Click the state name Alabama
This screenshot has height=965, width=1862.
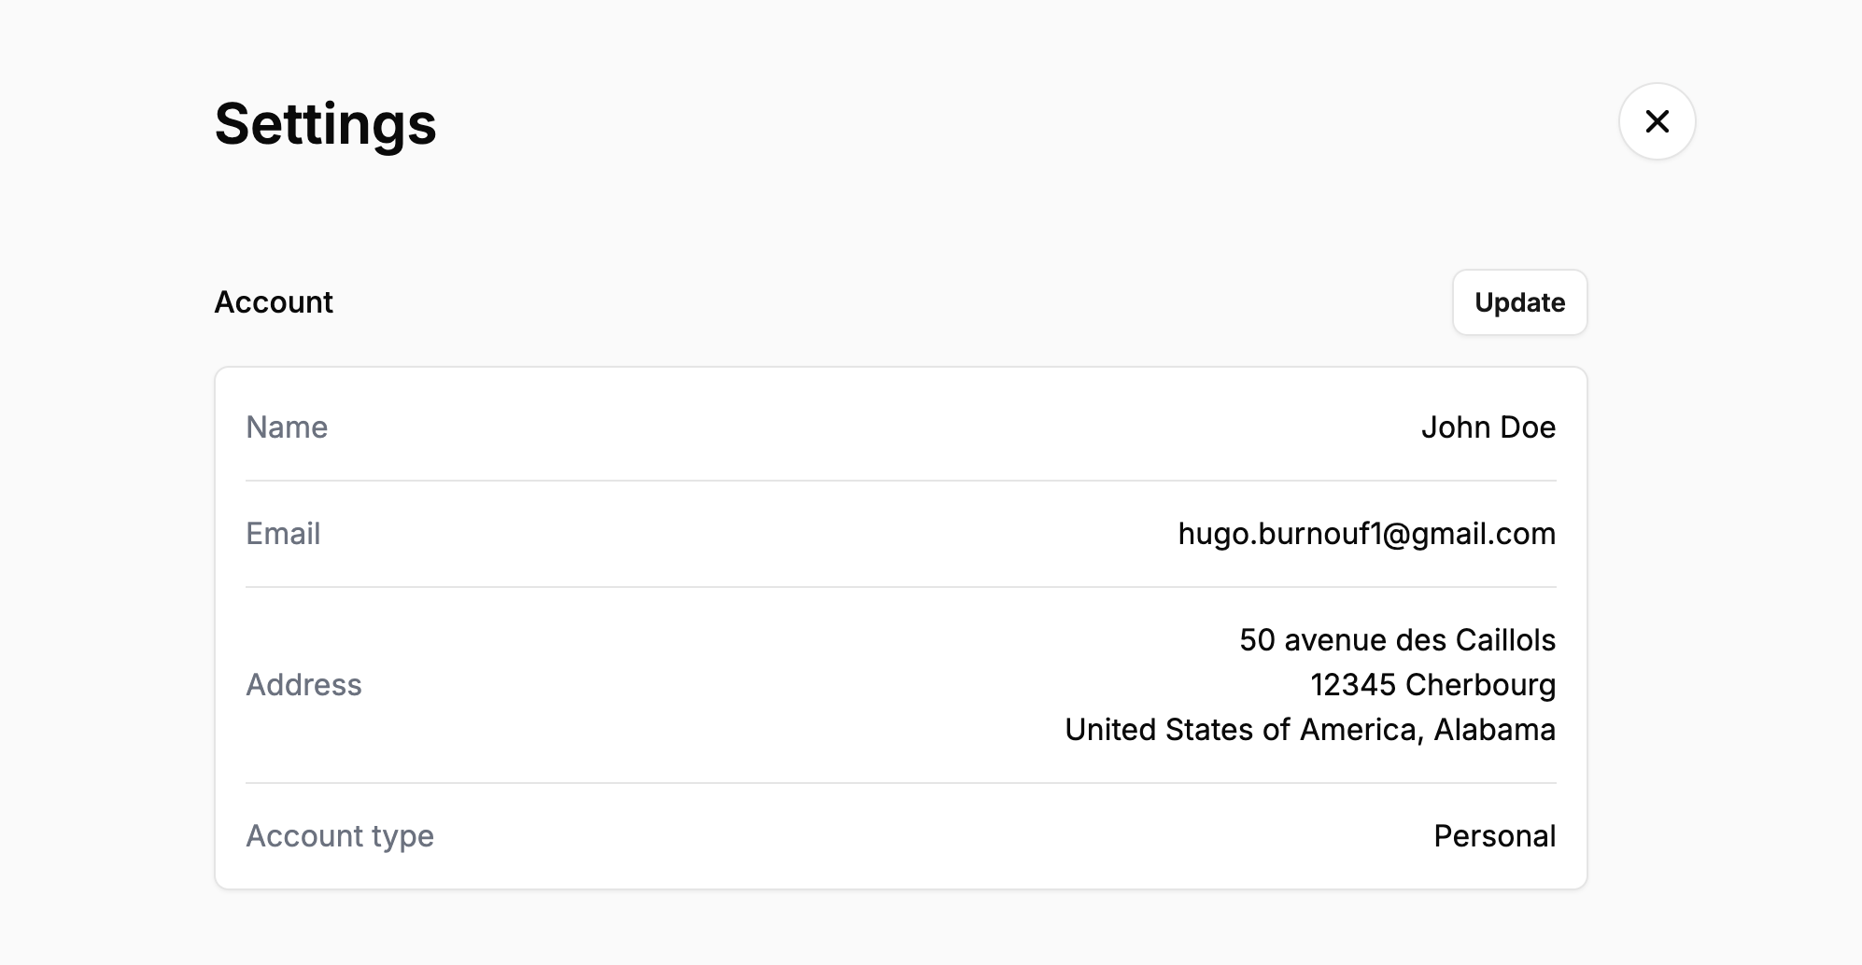1494,730
